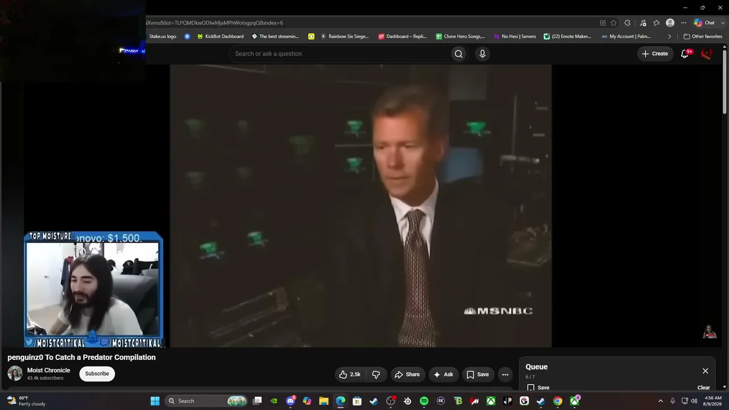
Task: Open Spotify from the taskbar
Action: coord(424,401)
